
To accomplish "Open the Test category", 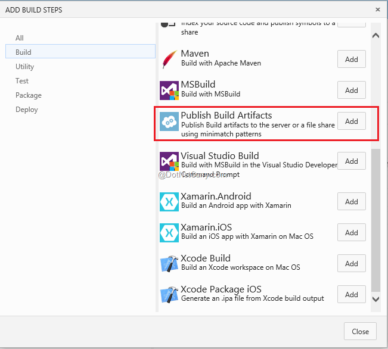I will point(22,81).
